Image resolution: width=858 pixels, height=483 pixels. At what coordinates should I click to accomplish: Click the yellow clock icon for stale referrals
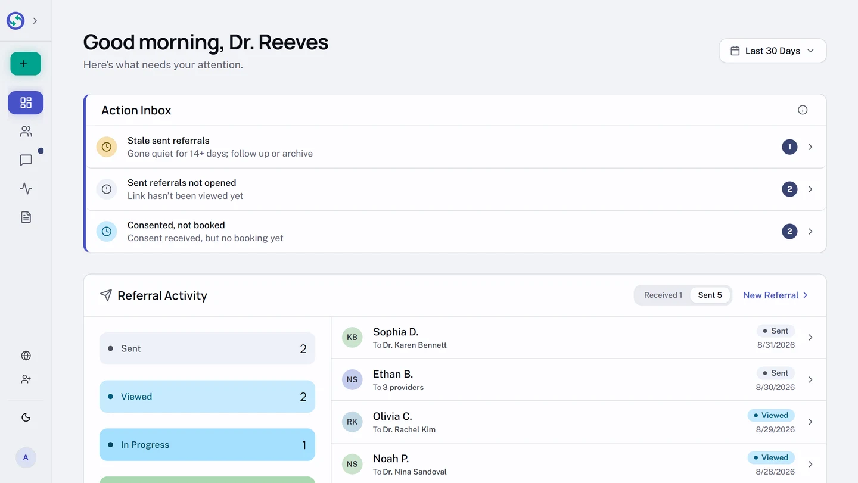107,147
